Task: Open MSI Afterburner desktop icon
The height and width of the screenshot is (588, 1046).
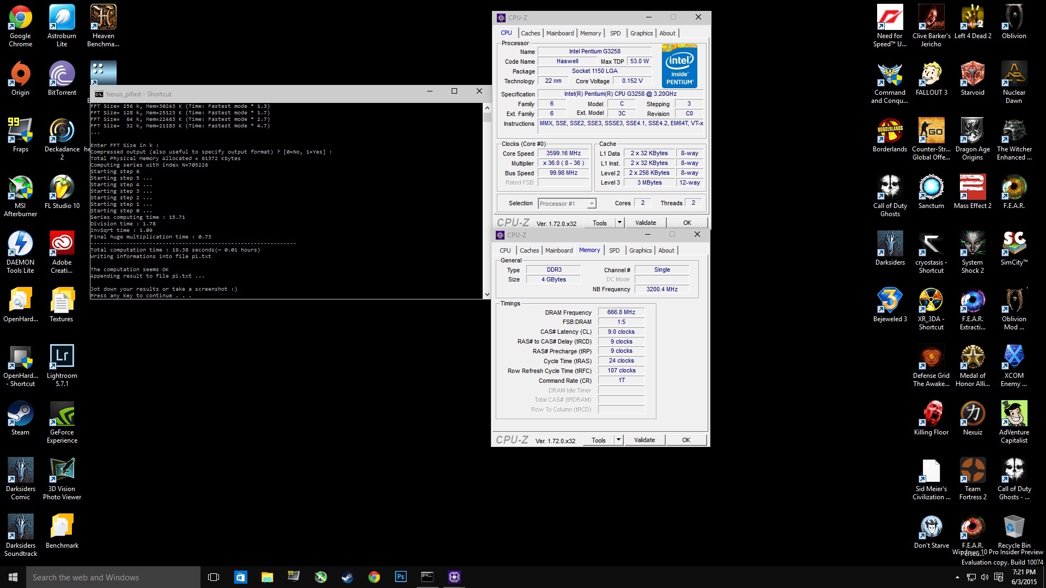Action: coord(20,195)
